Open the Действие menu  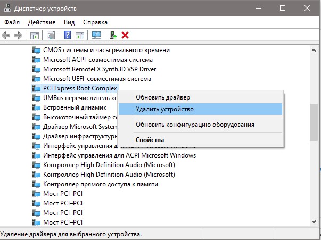click(x=42, y=22)
